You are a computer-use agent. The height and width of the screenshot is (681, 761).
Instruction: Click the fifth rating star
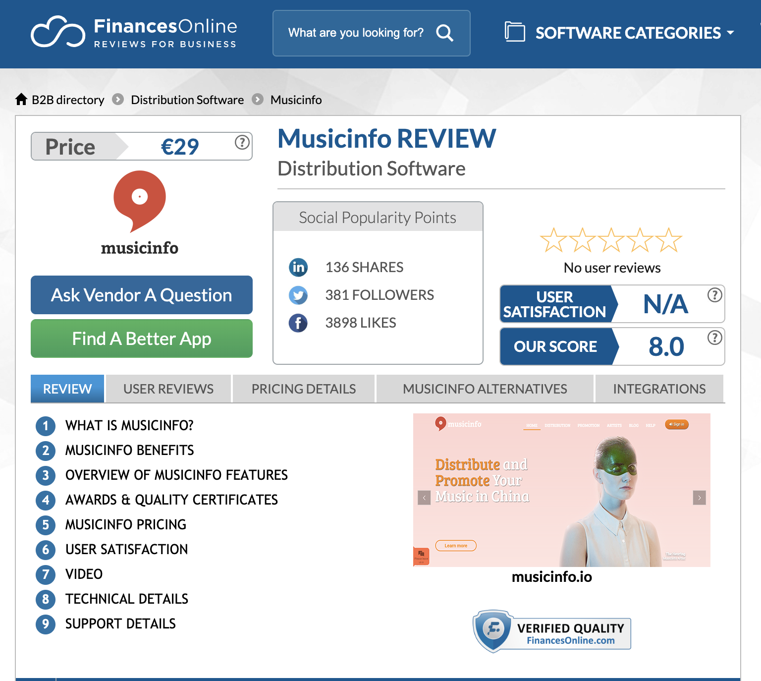(669, 240)
